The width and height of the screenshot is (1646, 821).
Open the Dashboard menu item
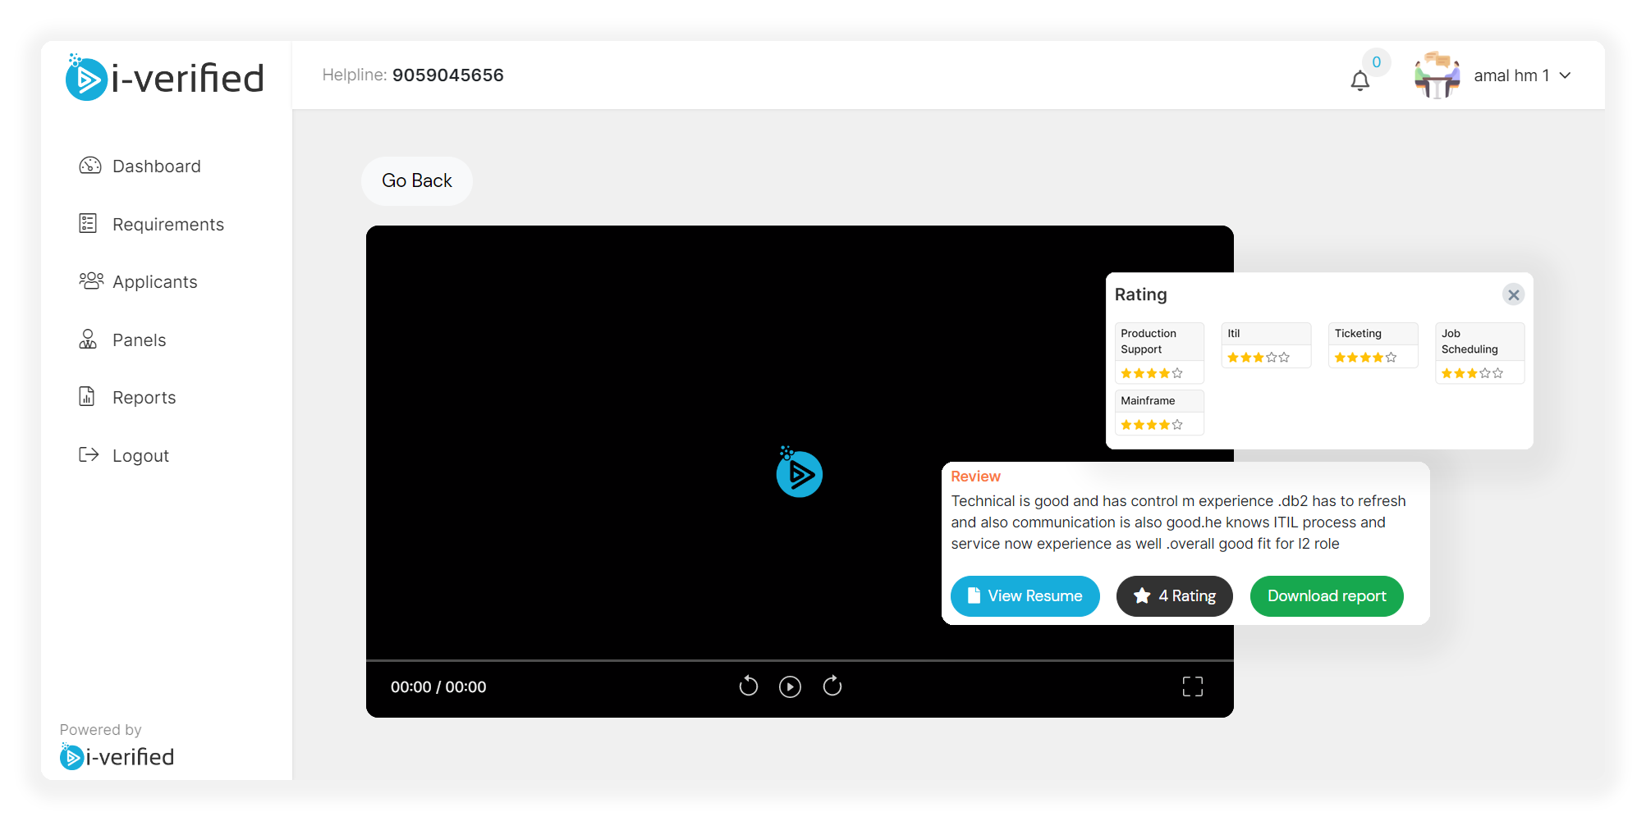[x=156, y=166]
